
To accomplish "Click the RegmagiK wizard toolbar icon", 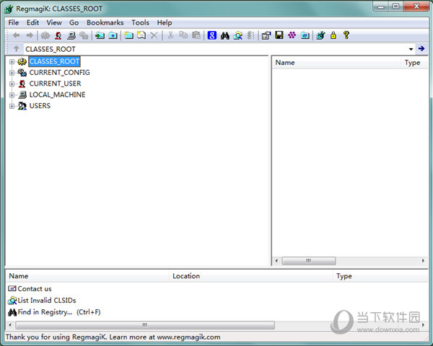I will (x=320, y=35).
